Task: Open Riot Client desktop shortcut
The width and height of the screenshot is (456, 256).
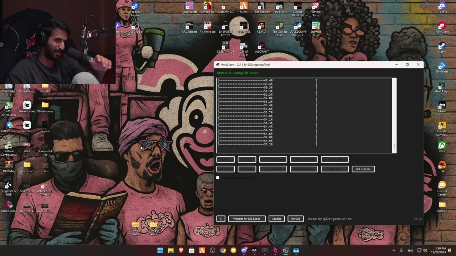Action: [442, 28]
